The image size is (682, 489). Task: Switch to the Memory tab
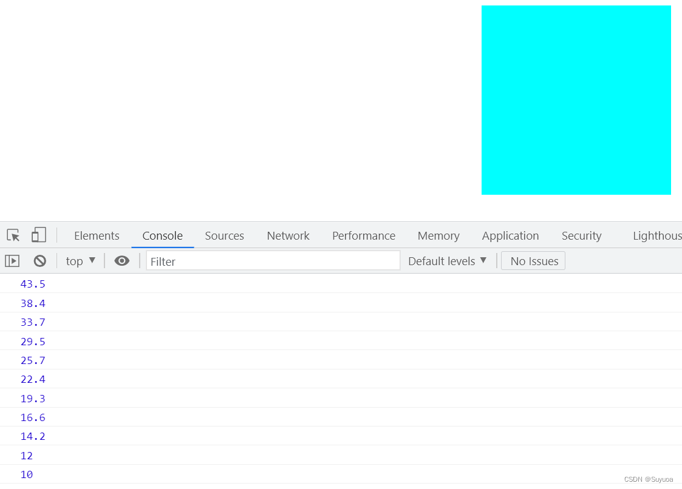[438, 235]
